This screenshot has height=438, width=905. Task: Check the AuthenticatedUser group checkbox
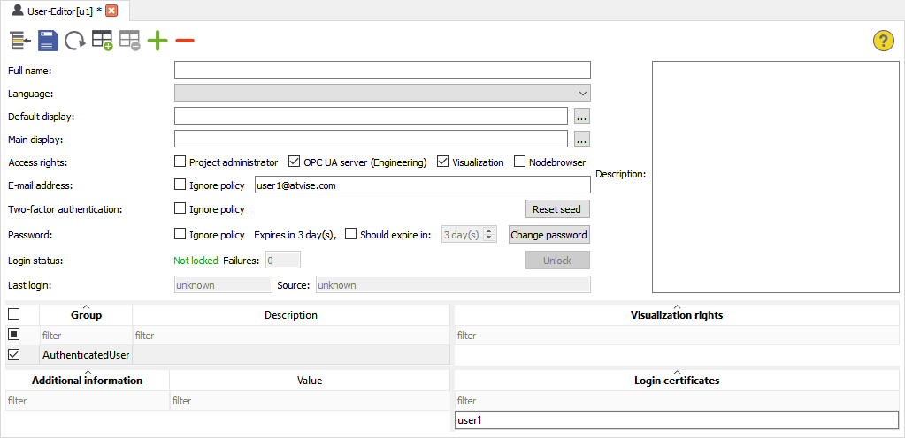(13, 355)
